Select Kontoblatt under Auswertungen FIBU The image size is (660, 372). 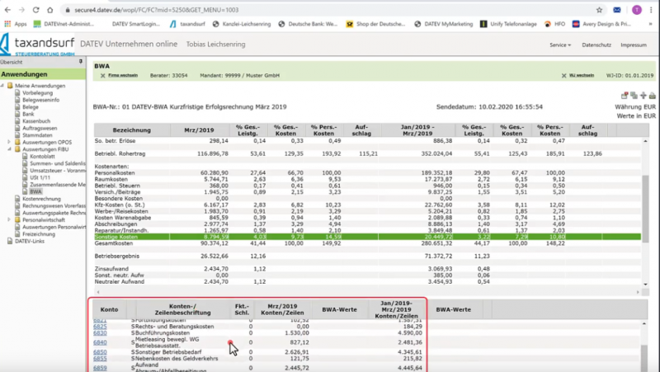point(42,156)
